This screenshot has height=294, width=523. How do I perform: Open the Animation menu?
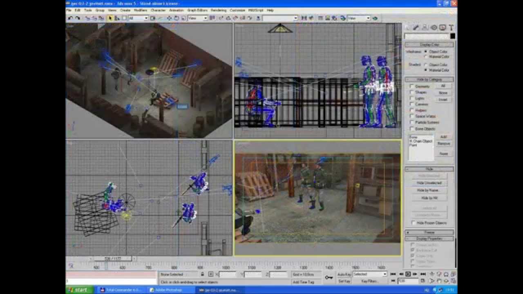click(177, 10)
